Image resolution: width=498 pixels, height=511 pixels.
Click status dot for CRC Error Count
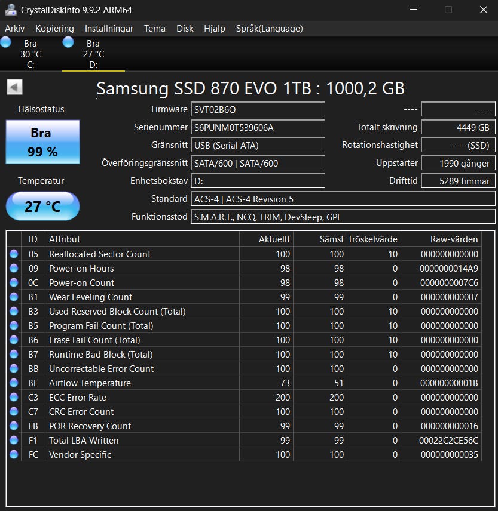coord(14,411)
